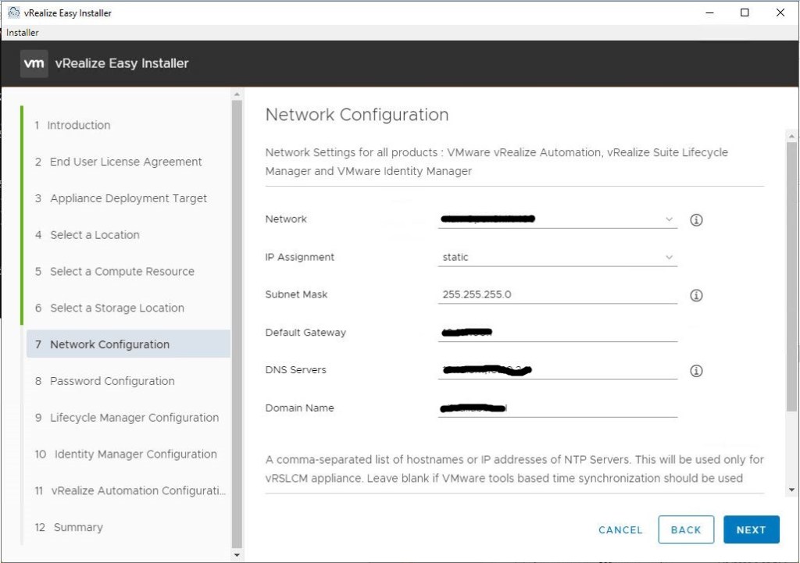
Task: Click the vRealize app icon in title bar
Action: pyautogui.click(x=13, y=13)
